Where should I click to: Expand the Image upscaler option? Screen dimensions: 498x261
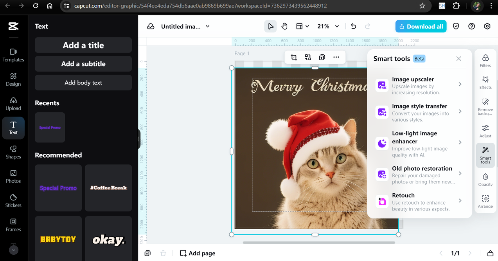click(460, 85)
